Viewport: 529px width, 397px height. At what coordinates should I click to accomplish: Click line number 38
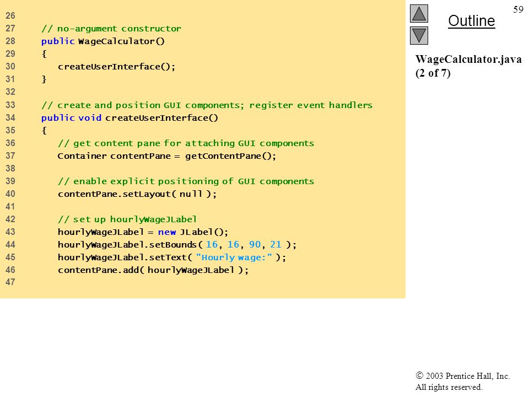(x=10, y=168)
